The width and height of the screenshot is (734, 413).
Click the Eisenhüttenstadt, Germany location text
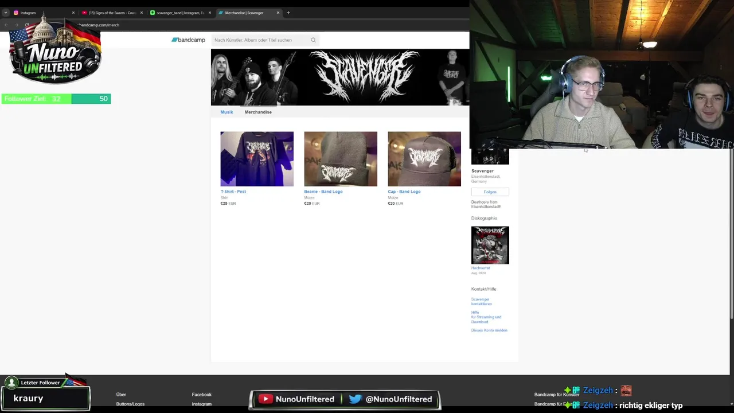pyautogui.click(x=486, y=179)
